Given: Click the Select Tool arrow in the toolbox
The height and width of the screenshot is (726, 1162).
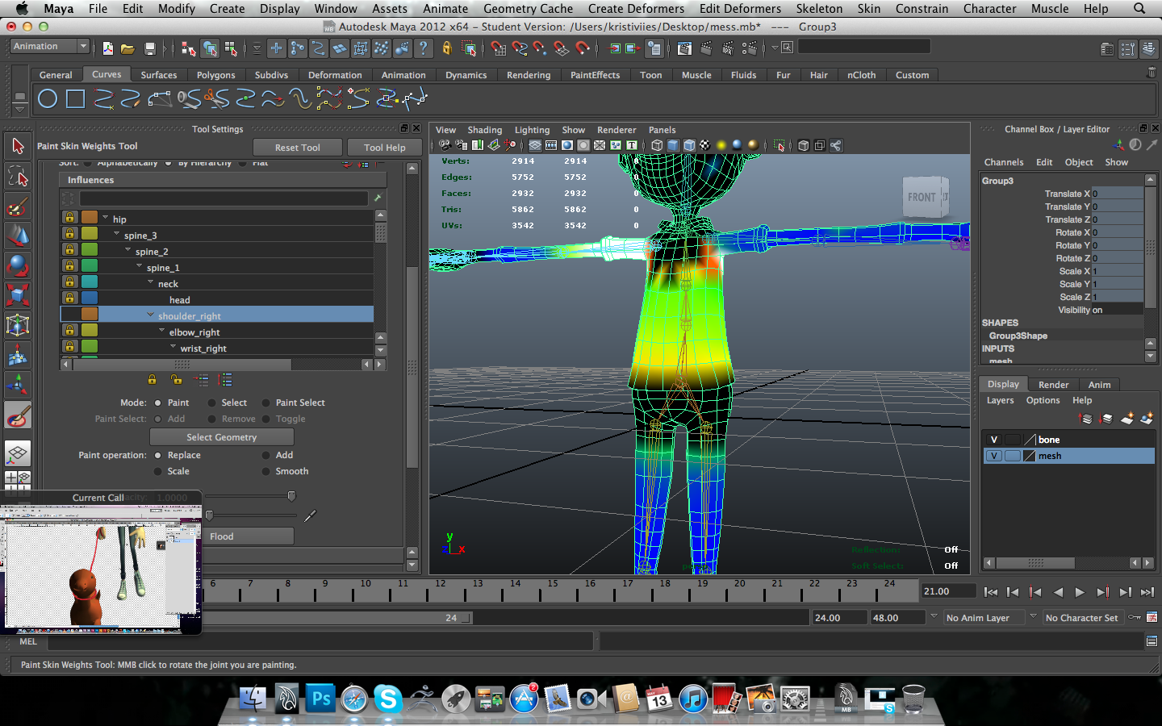Looking at the screenshot, I should 18,146.
